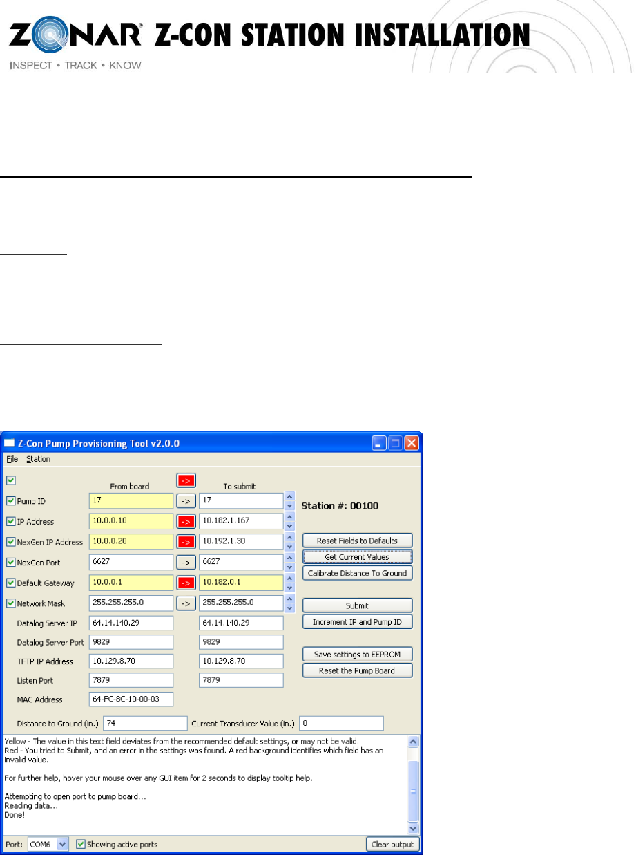Image resolution: width=636 pixels, height=855 pixels.
Task: Click the output log scrollbar thumb
Action: (x=413, y=790)
